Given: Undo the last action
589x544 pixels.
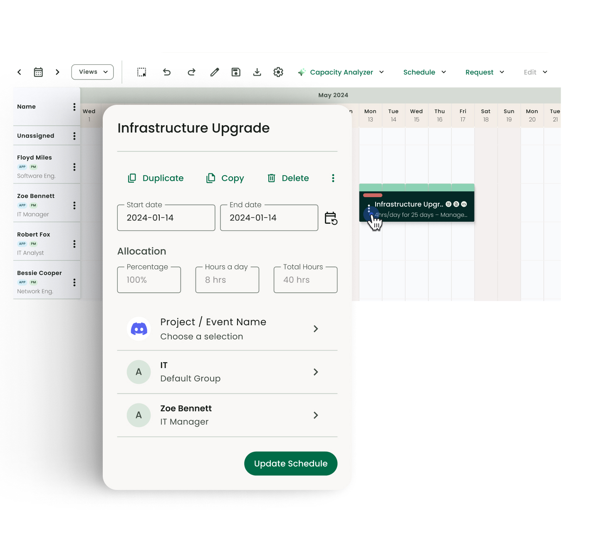Looking at the screenshot, I should (x=167, y=72).
